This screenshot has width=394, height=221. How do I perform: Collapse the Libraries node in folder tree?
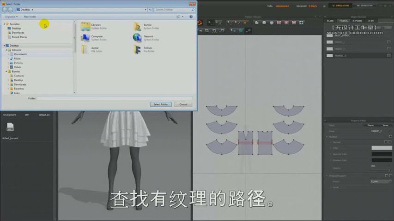[x=6, y=50]
